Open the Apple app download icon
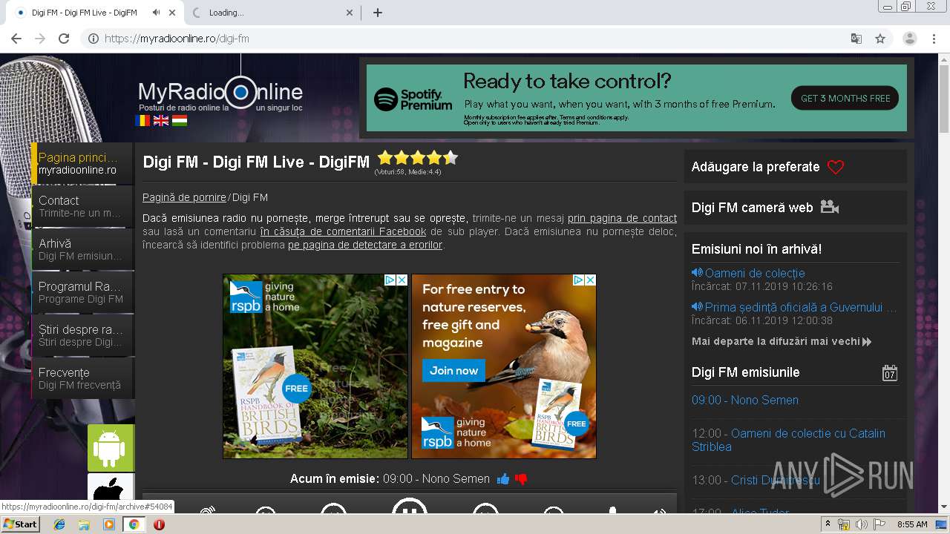 (111, 488)
